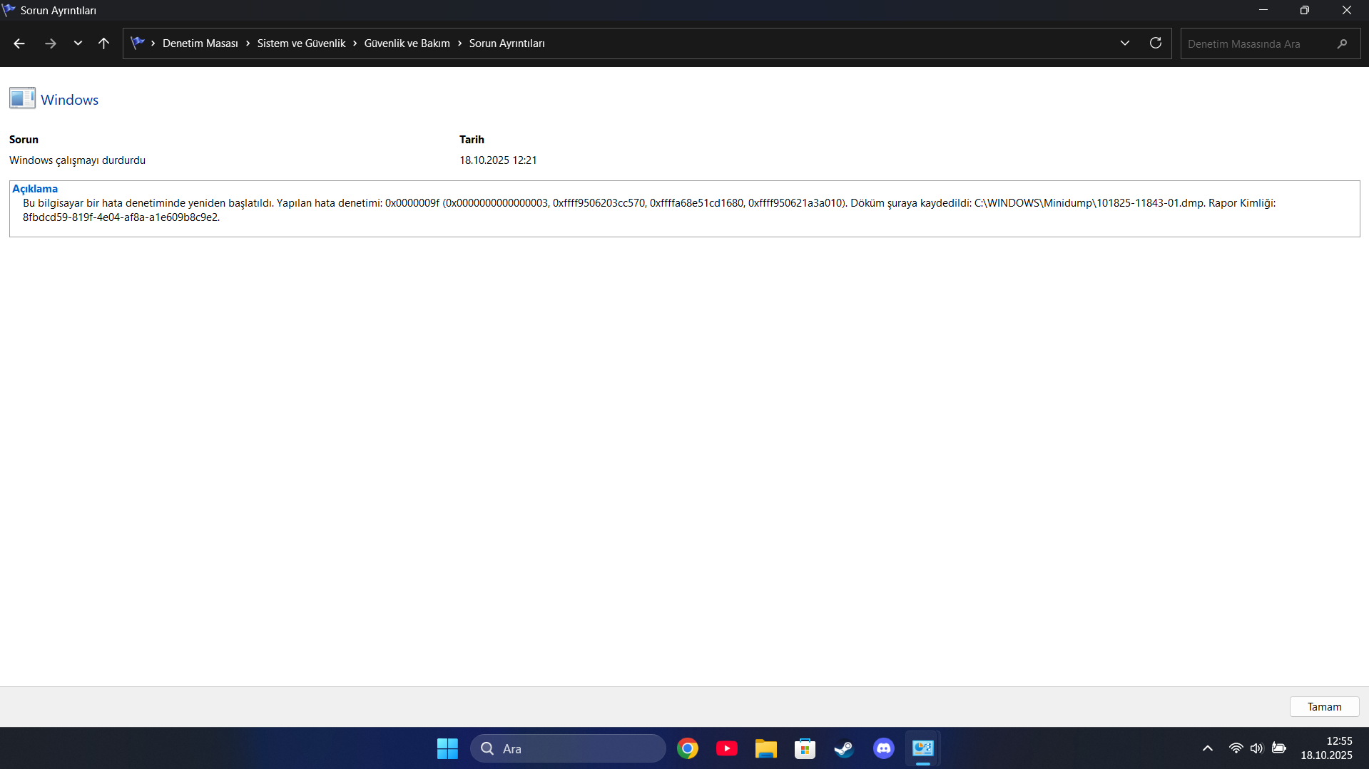
Task: Expand the address bar history dropdown
Action: pos(1125,43)
